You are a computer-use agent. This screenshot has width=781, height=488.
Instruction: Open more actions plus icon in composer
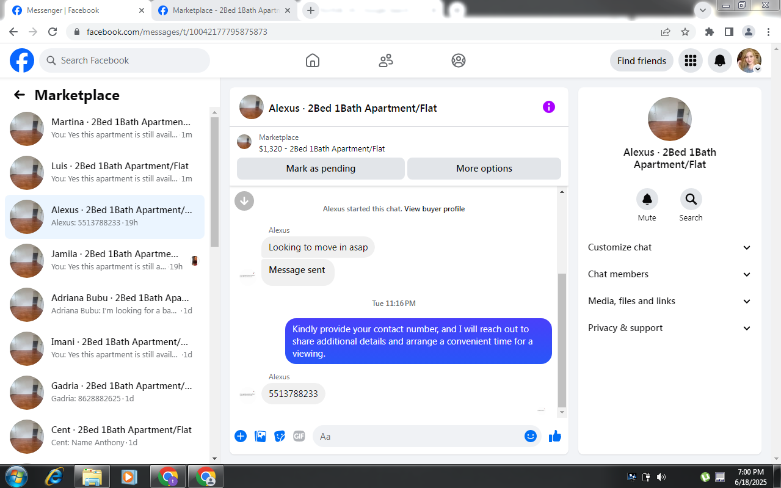pyautogui.click(x=241, y=436)
